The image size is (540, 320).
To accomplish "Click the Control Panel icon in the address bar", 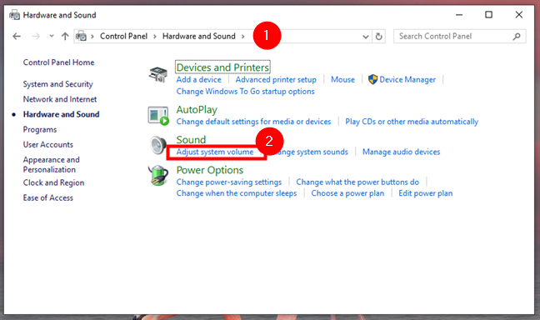I will [x=82, y=36].
